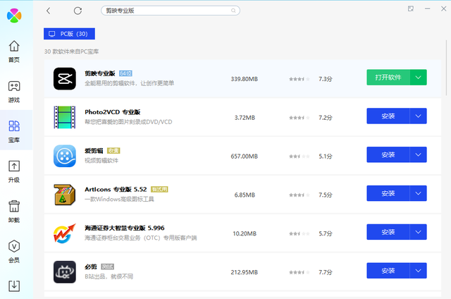Click the 海通证券大智慧 app icon
Screen dimensions: 451x299
click(x=65, y=233)
